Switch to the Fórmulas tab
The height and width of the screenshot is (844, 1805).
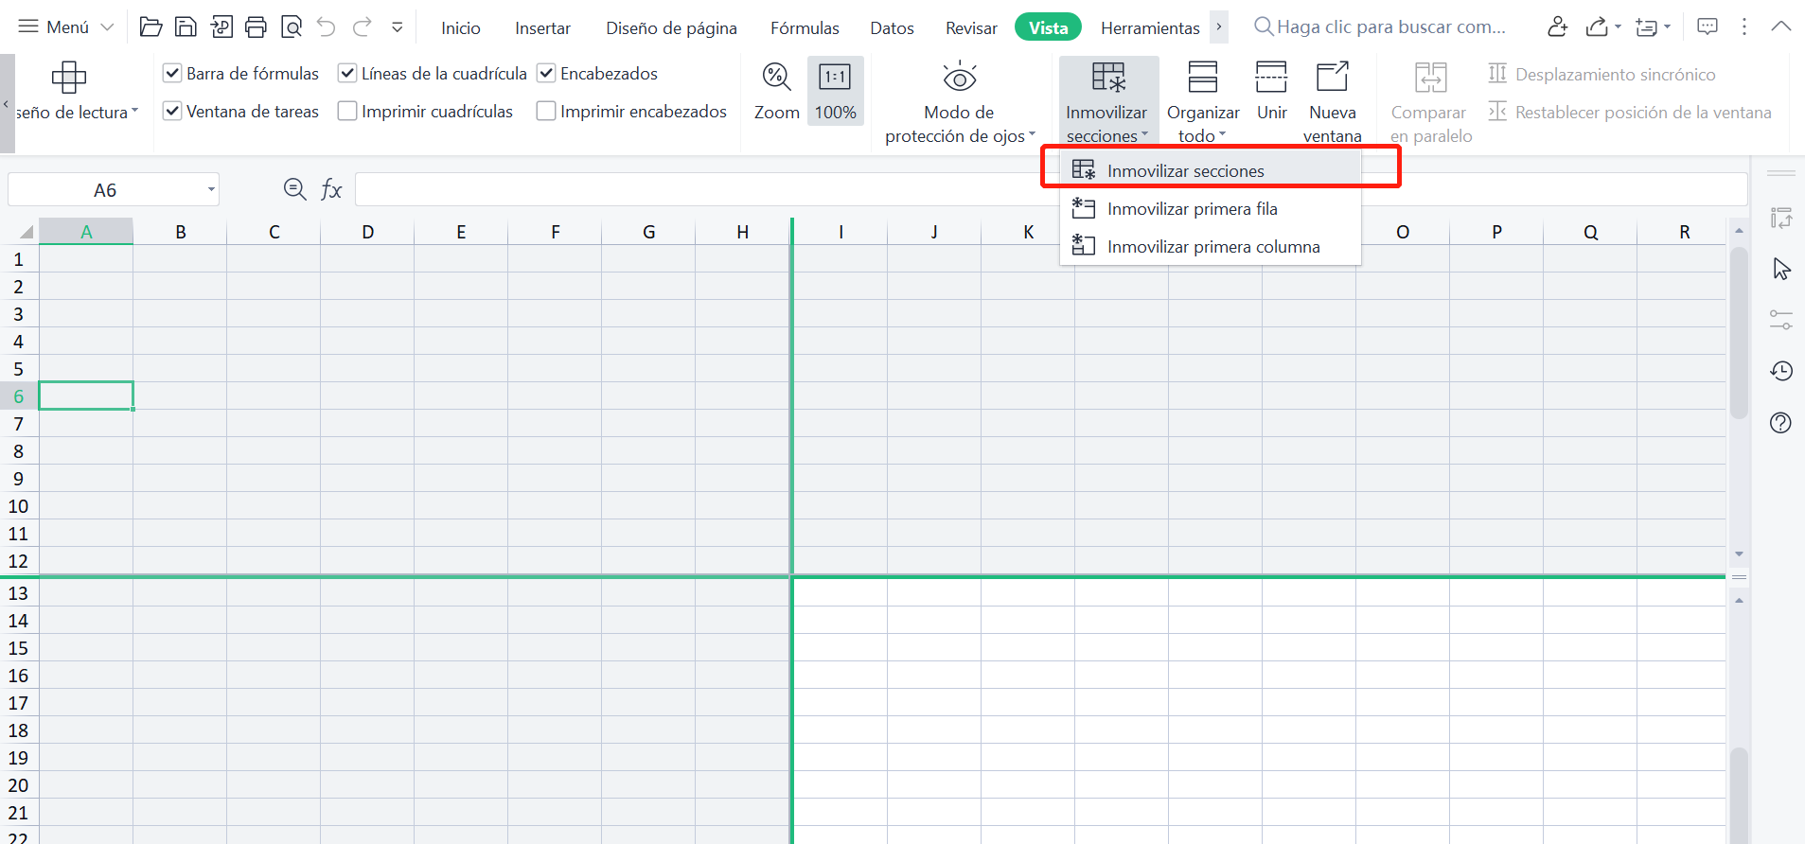(x=804, y=28)
